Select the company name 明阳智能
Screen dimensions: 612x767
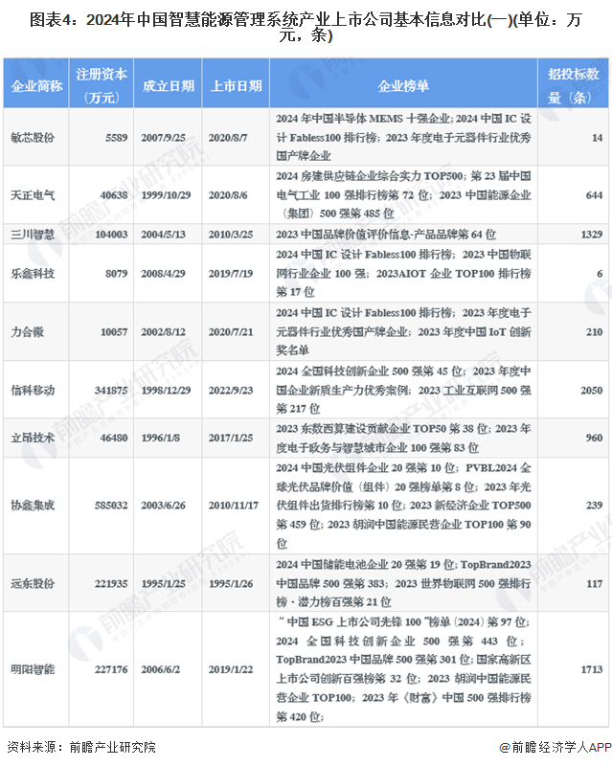click(x=33, y=669)
